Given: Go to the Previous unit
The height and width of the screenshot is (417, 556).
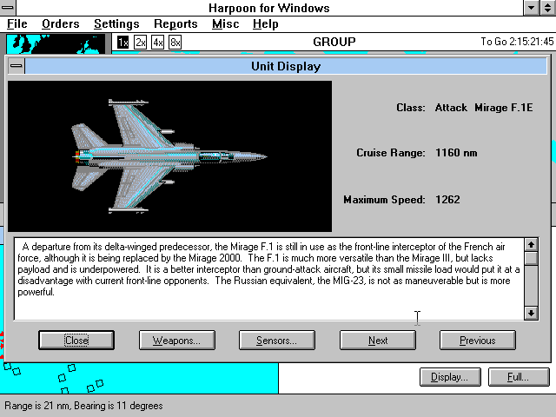Looking at the screenshot, I should [478, 341].
